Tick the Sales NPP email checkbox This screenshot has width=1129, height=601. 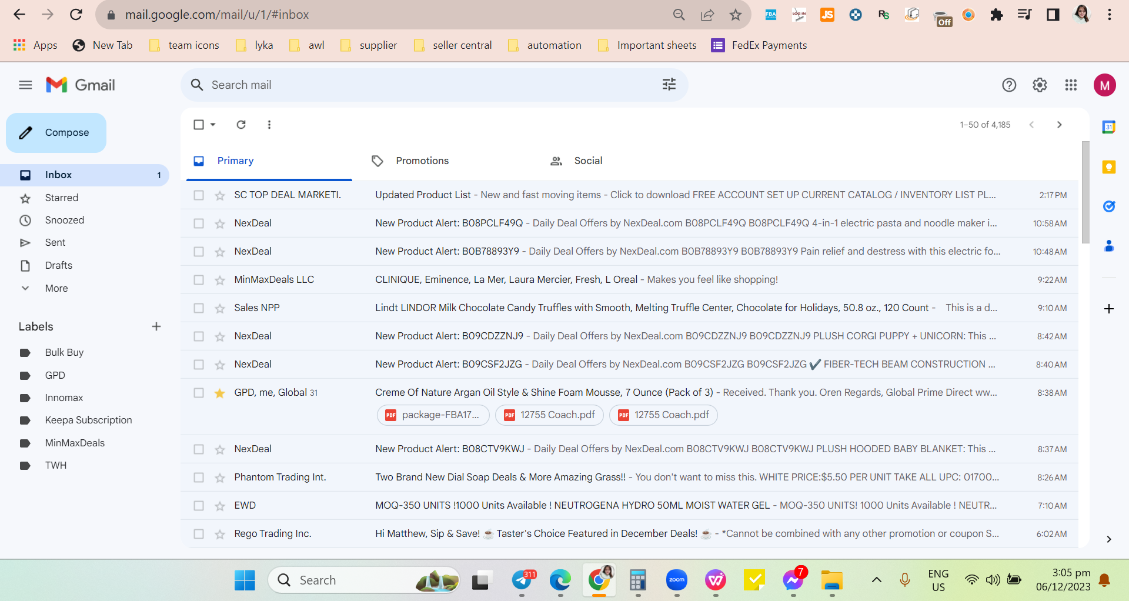click(199, 308)
